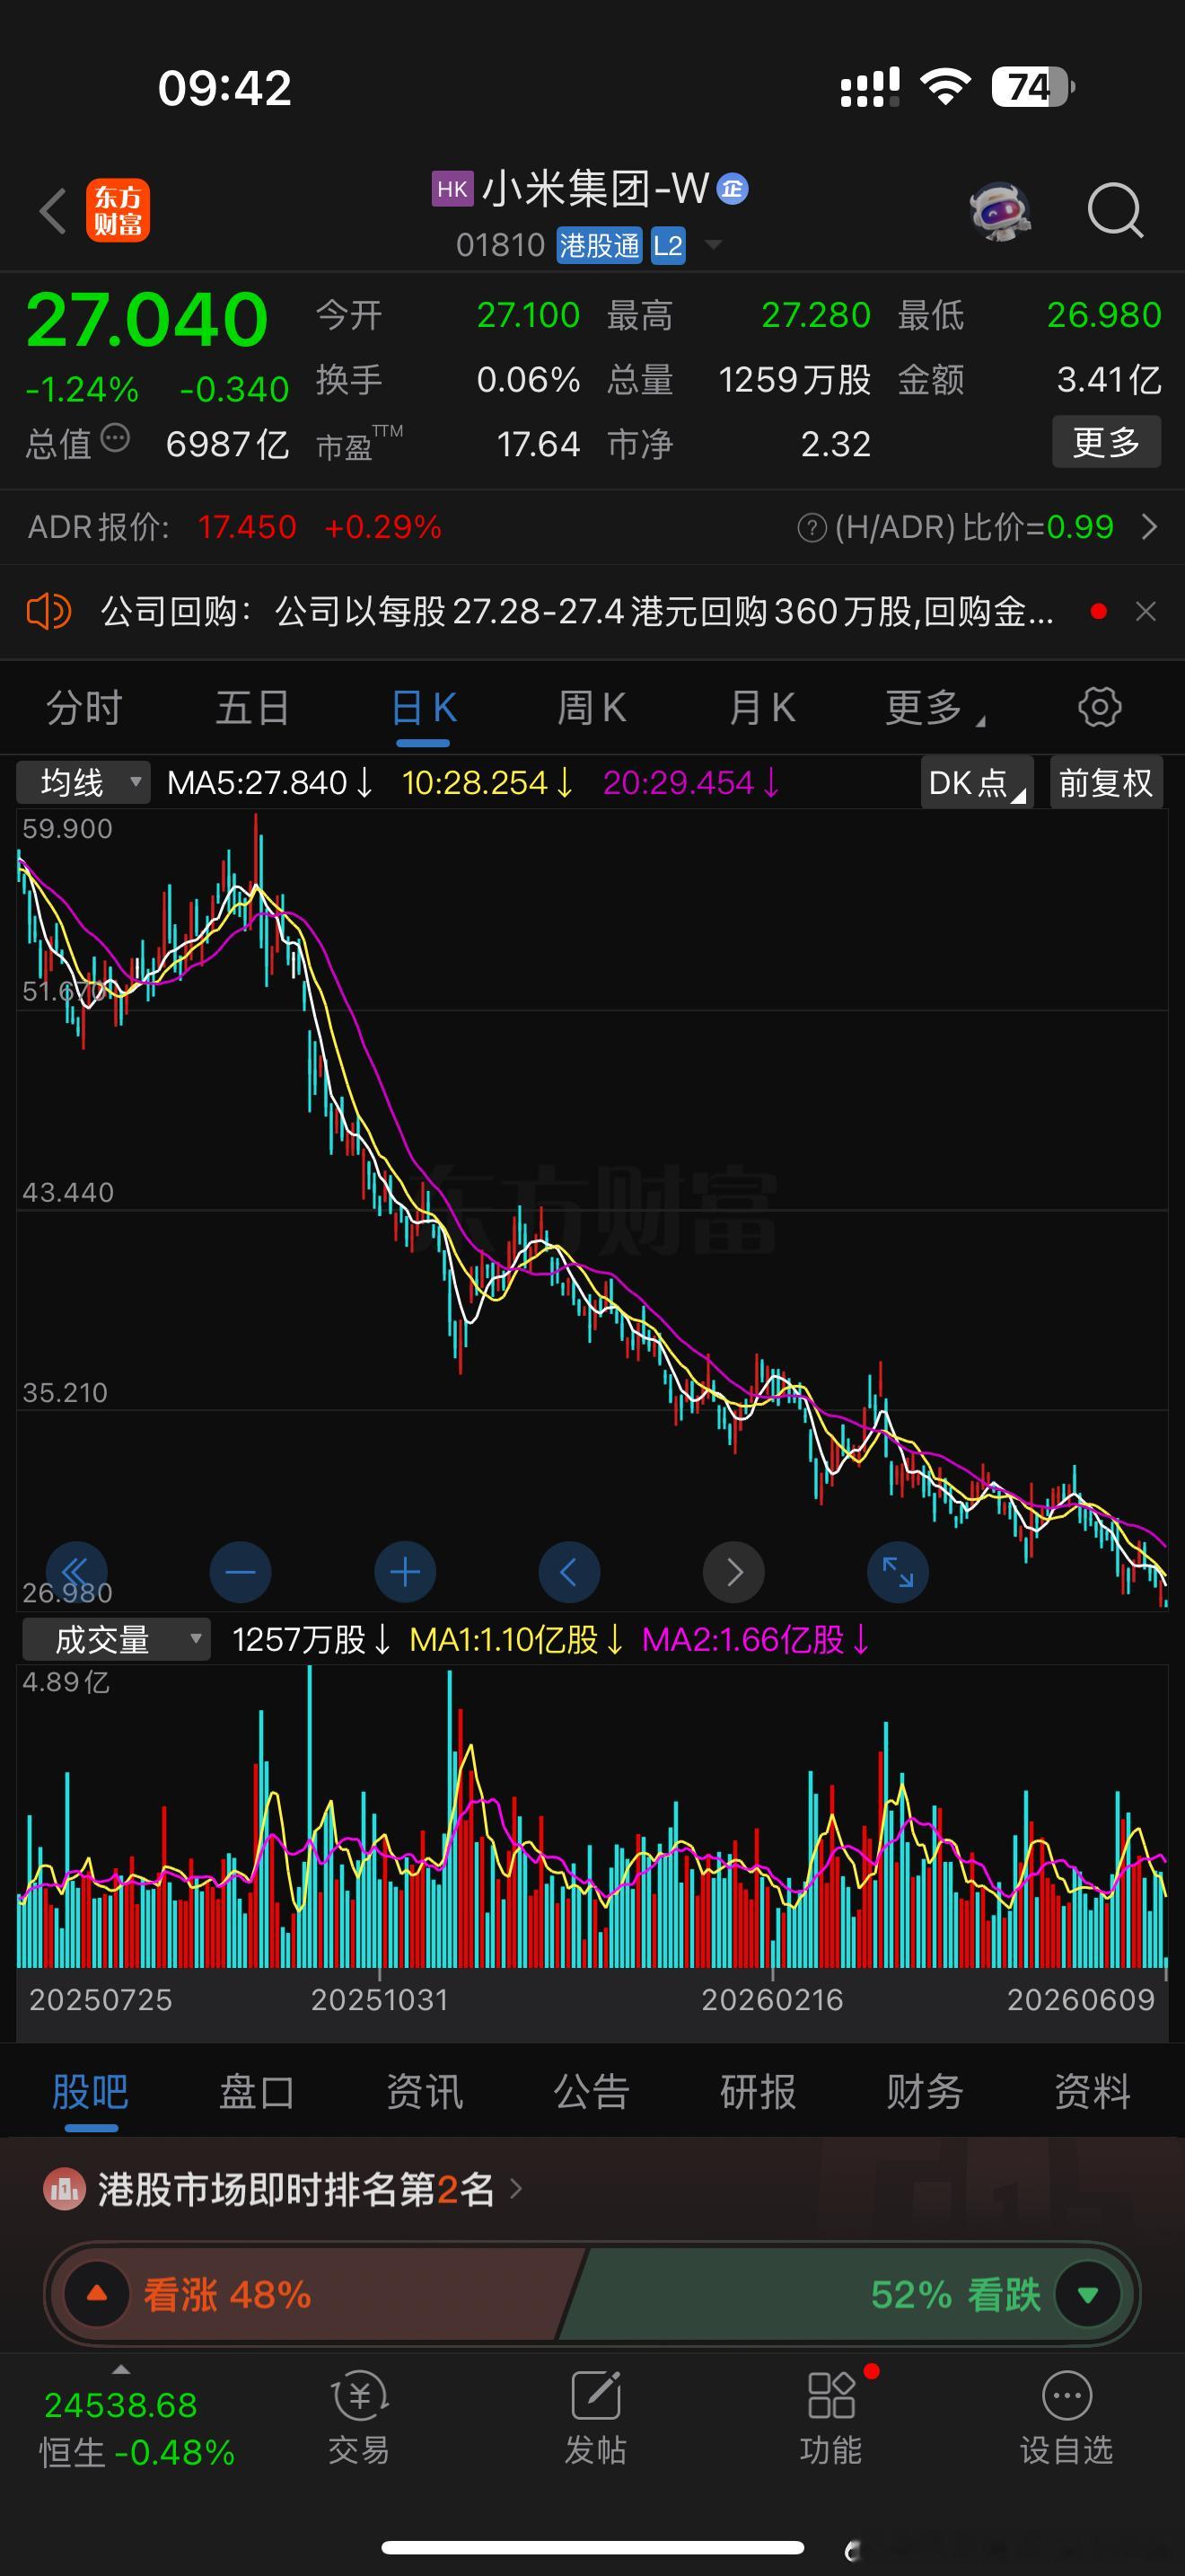
Task: Tap 设自选 add to watchlist
Action: [1067, 2420]
